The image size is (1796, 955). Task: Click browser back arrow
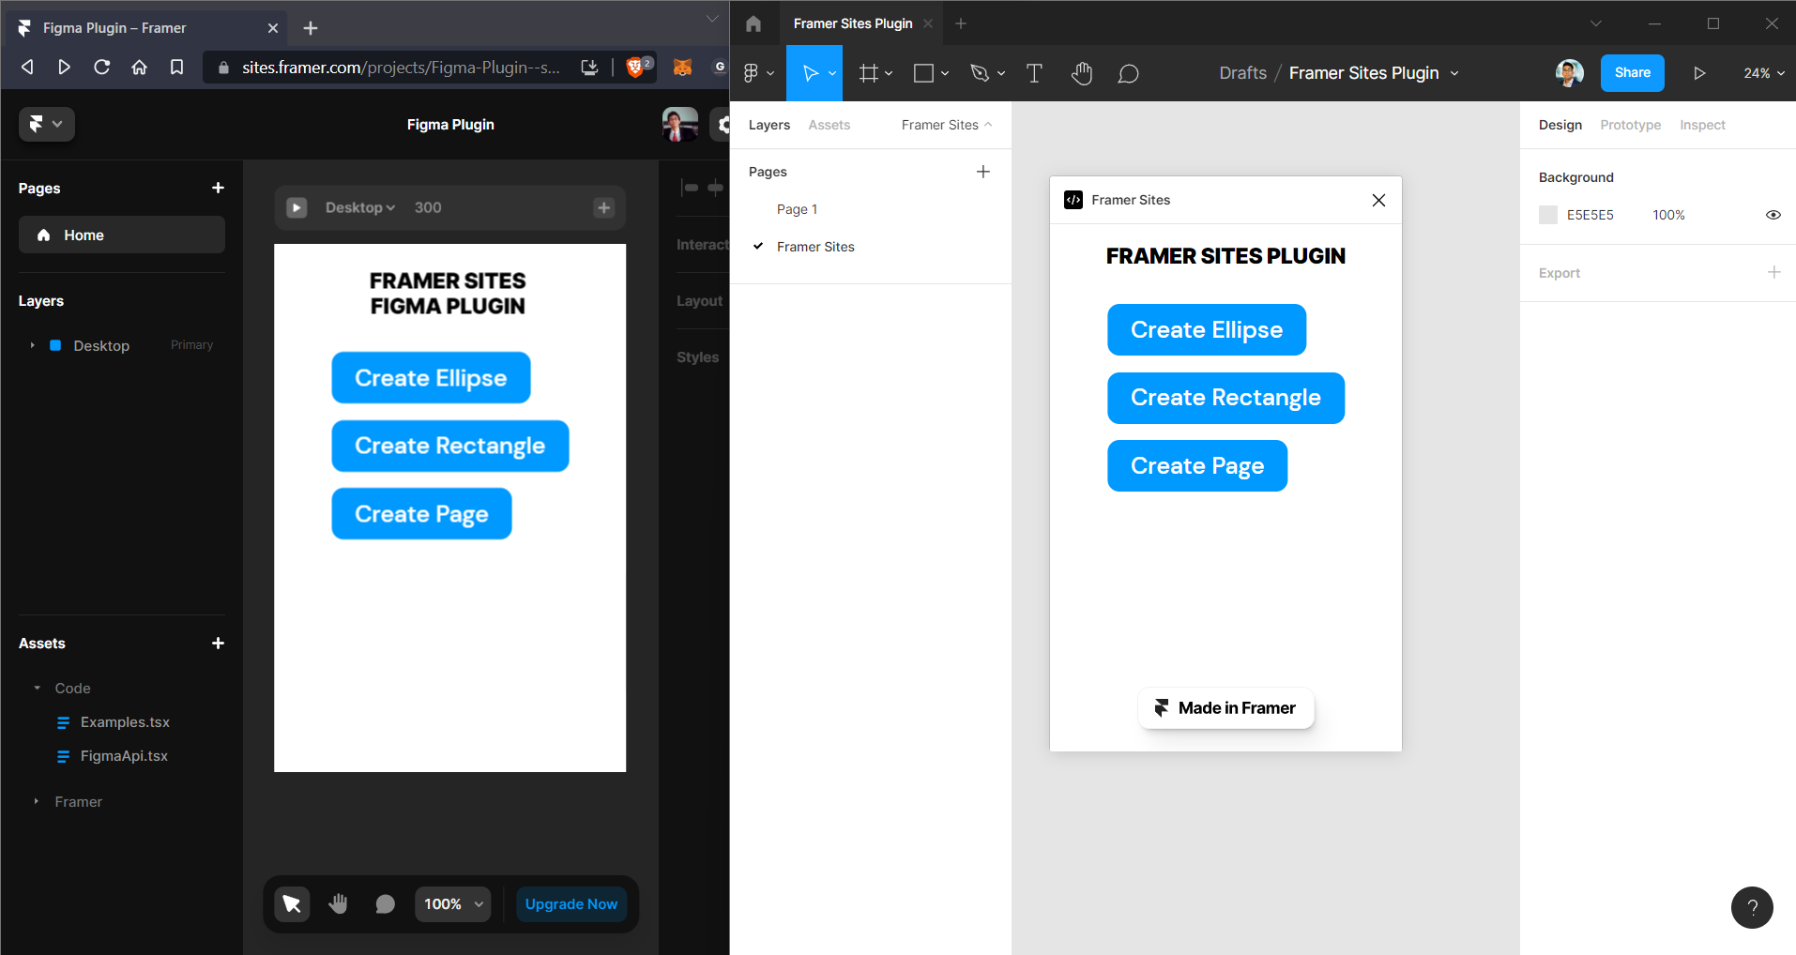click(27, 67)
